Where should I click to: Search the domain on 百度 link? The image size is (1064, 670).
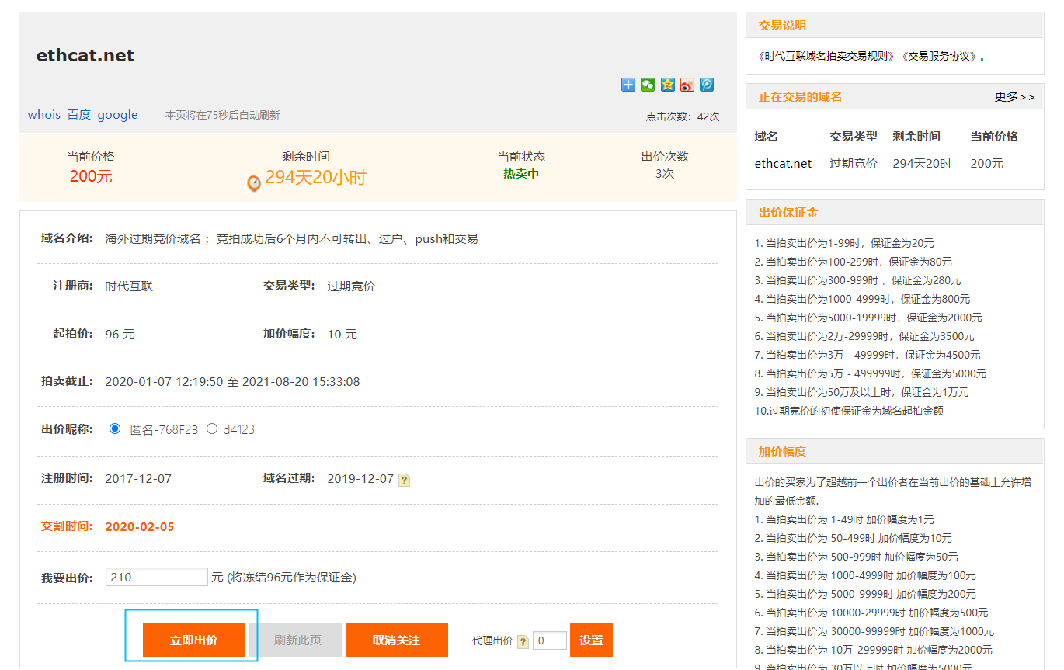(x=78, y=115)
